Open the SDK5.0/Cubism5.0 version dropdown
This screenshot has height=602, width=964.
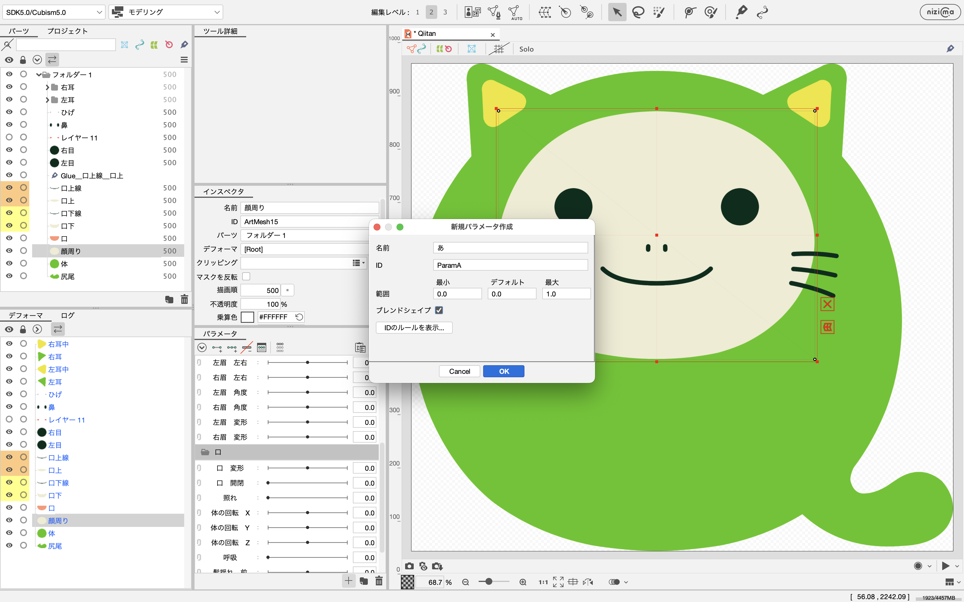pyautogui.click(x=54, y=12)
